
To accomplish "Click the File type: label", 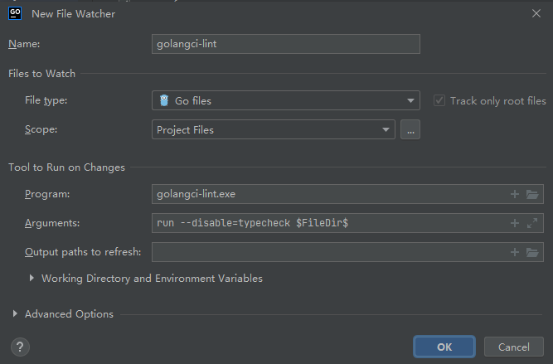I will [46, 100].
